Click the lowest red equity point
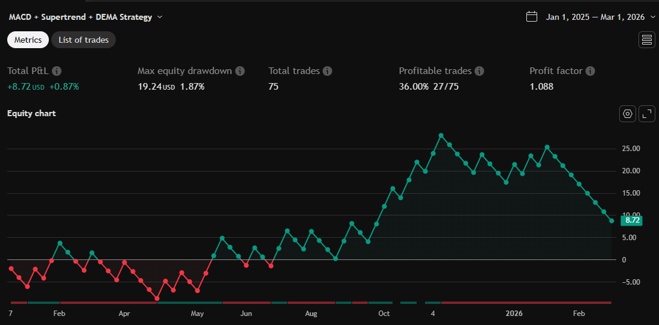This screenshot has height=325, width=659. tap(157, 299)
